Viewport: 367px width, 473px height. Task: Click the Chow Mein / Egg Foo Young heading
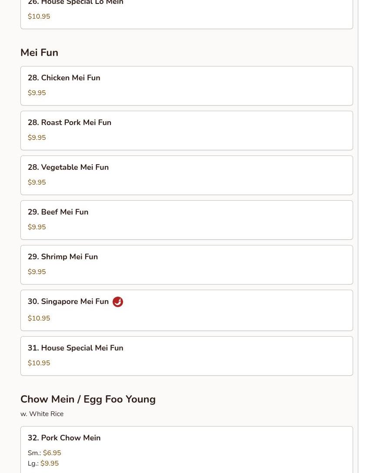[88, 399]
